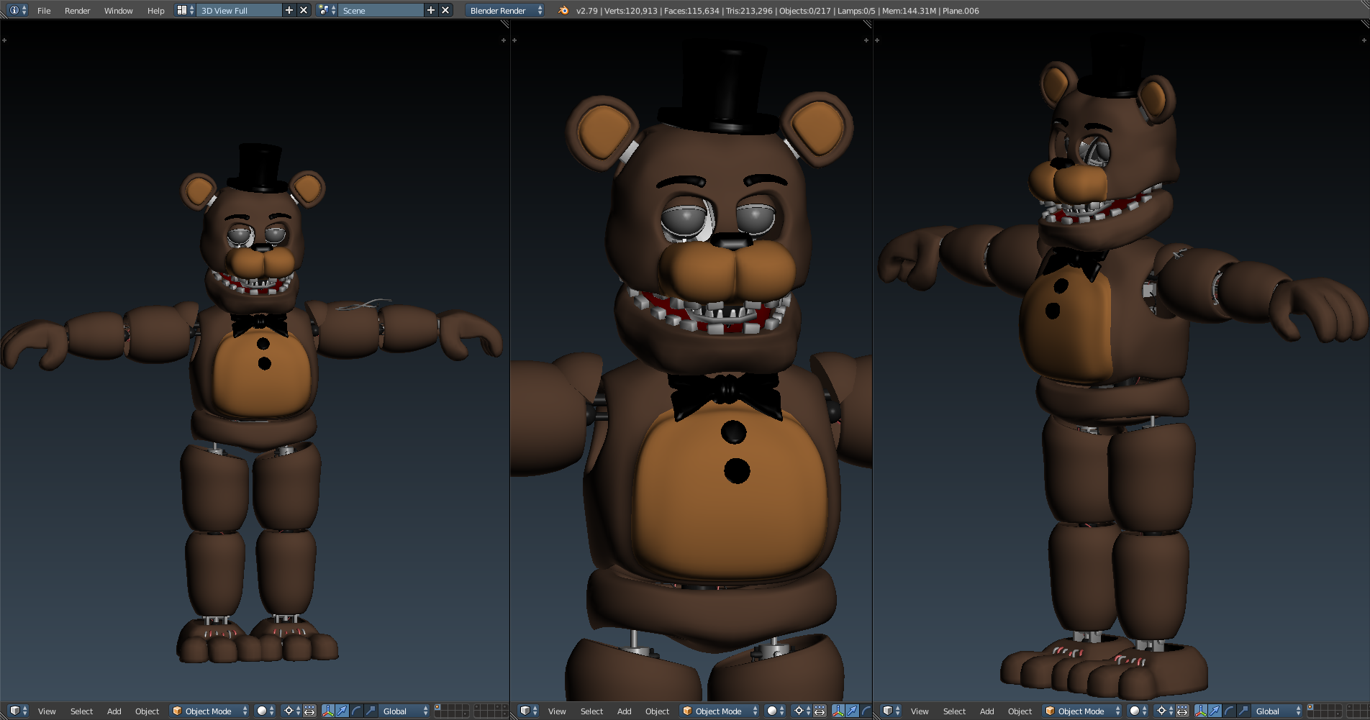1370x720 pixels.
Task: Open right viewport editor type selector
Action: click(891, 711)
